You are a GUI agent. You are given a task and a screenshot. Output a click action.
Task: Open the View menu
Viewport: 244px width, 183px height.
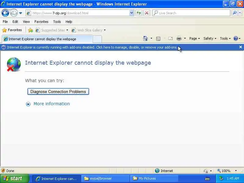[26, 22]
